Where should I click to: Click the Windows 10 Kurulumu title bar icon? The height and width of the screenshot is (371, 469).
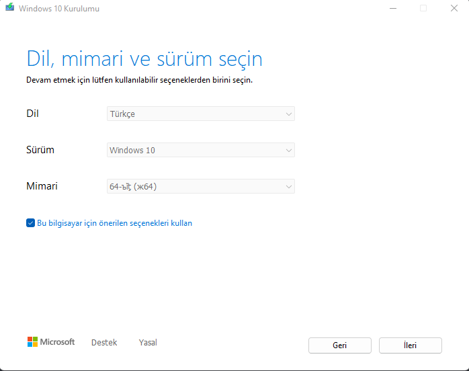[x=10, y=7]
